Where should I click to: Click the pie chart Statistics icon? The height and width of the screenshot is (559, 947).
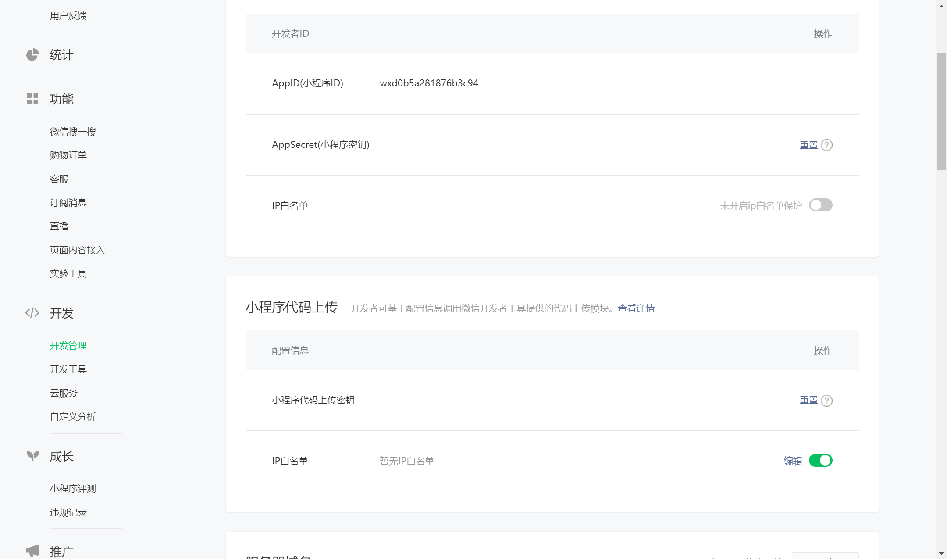pos(32,55)
